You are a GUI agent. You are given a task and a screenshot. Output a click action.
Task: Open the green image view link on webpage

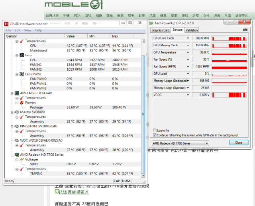[x=74, y=192]
